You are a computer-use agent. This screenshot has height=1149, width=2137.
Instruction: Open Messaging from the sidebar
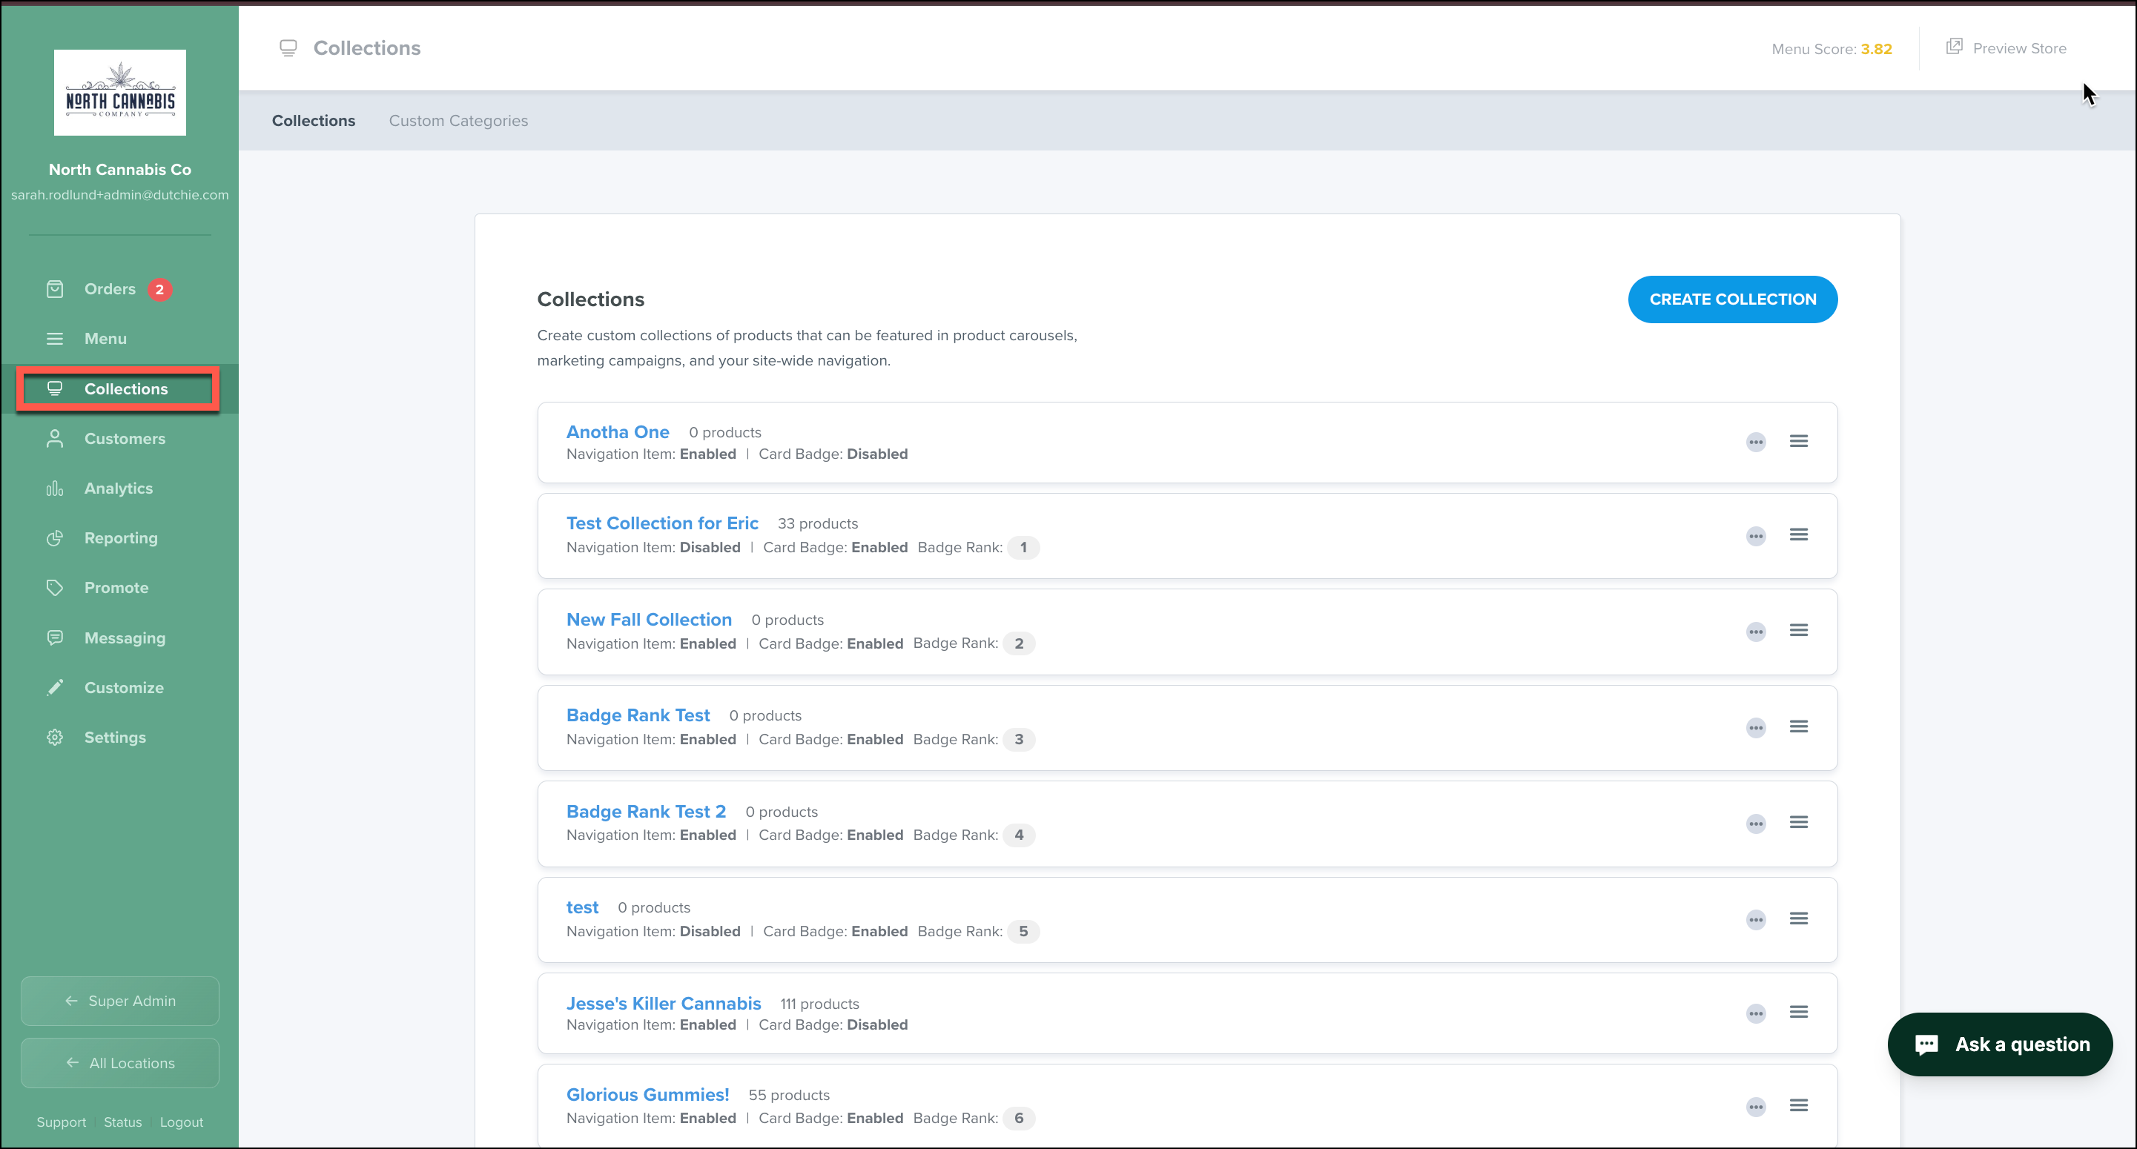[125, 638]
